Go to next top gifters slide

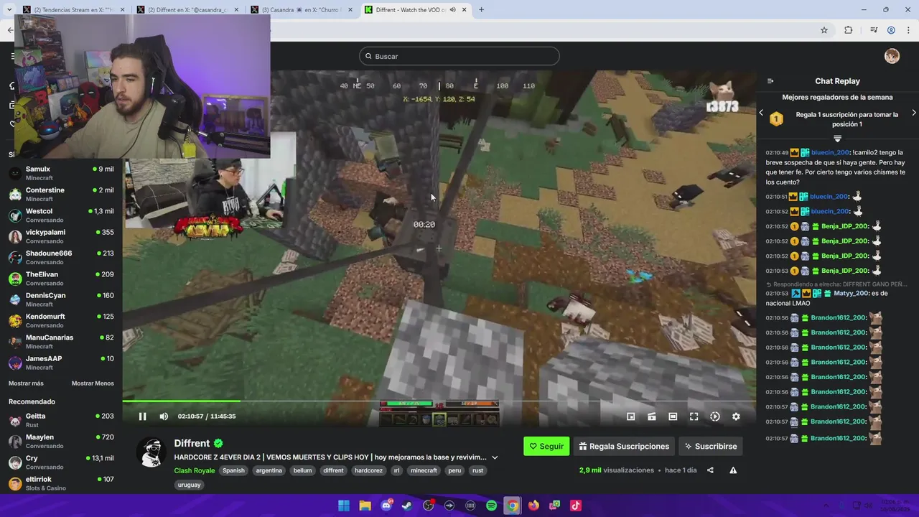(914, 113)
